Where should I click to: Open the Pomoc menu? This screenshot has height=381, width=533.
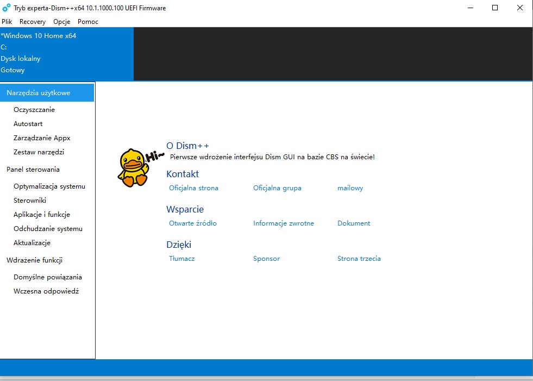pyautogui.click(x=88, y=21)
